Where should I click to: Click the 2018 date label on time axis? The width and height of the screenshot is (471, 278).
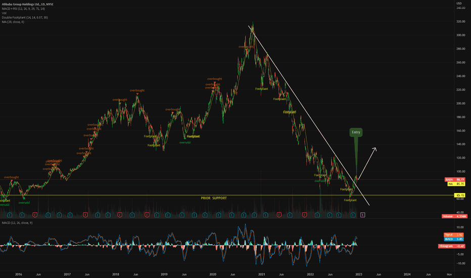click(116, 274)
